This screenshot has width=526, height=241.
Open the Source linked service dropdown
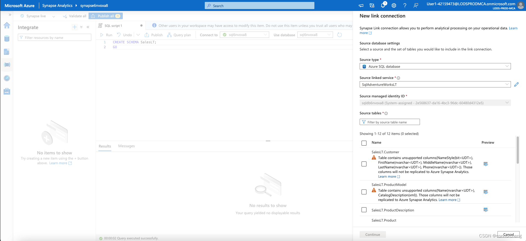click(x=435, y=84)
